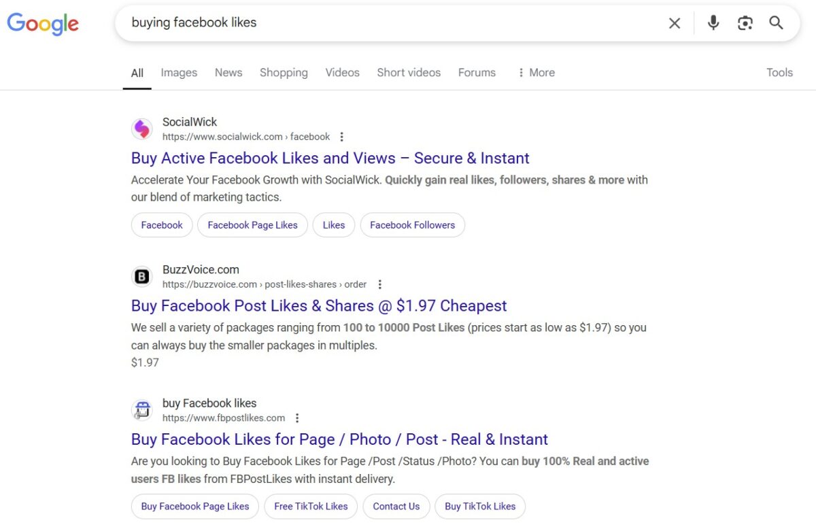Select the All results tab
Viewport: 816px width, 523px height.
coord(137,73)
